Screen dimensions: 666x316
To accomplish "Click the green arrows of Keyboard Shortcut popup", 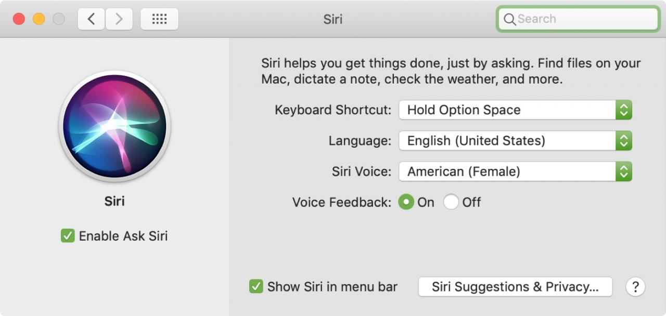I will point(624,110).
